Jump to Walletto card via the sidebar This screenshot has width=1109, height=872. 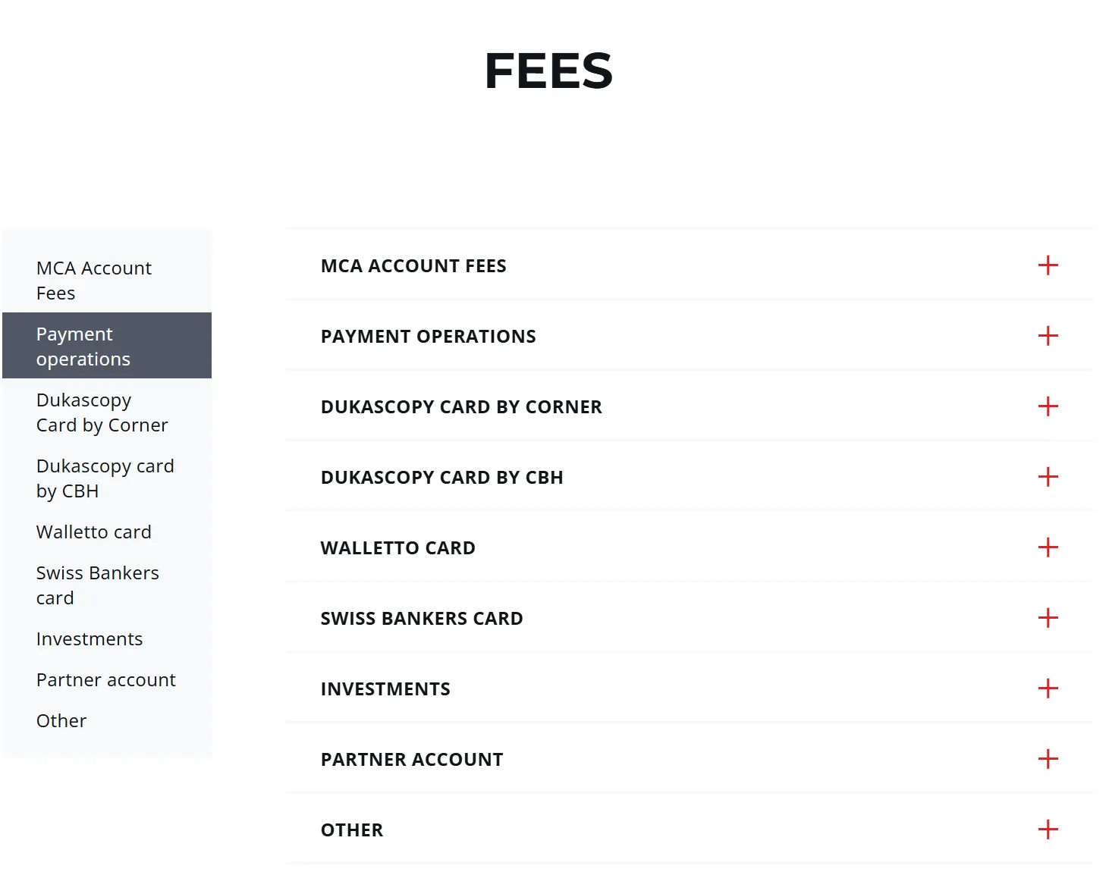coord(93,532)
